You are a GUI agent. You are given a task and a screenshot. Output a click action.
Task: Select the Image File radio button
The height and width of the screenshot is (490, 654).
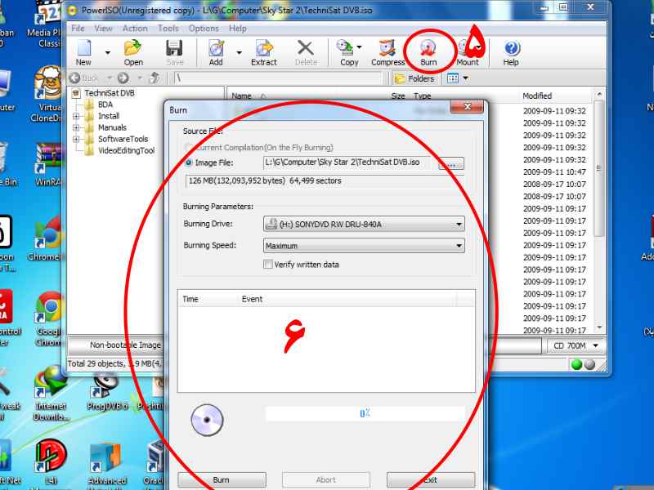coord(189,163)
